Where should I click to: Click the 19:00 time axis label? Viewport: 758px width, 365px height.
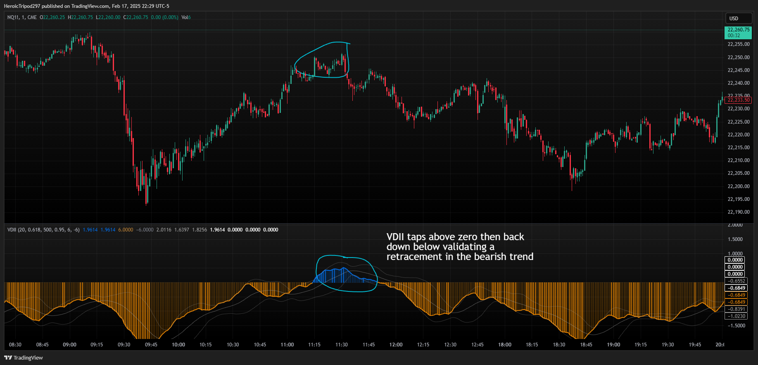tap(613, 345)
